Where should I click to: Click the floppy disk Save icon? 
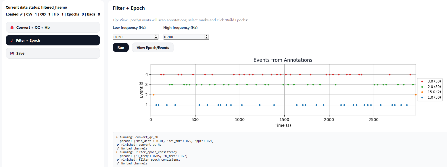12,53
